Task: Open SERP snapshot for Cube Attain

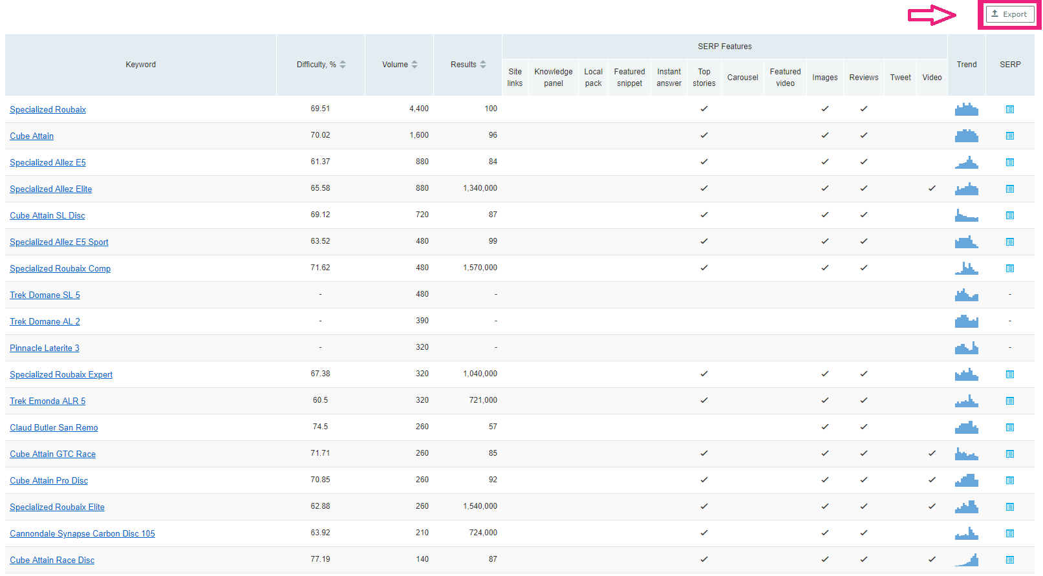Action: [x=1010, y=136]
